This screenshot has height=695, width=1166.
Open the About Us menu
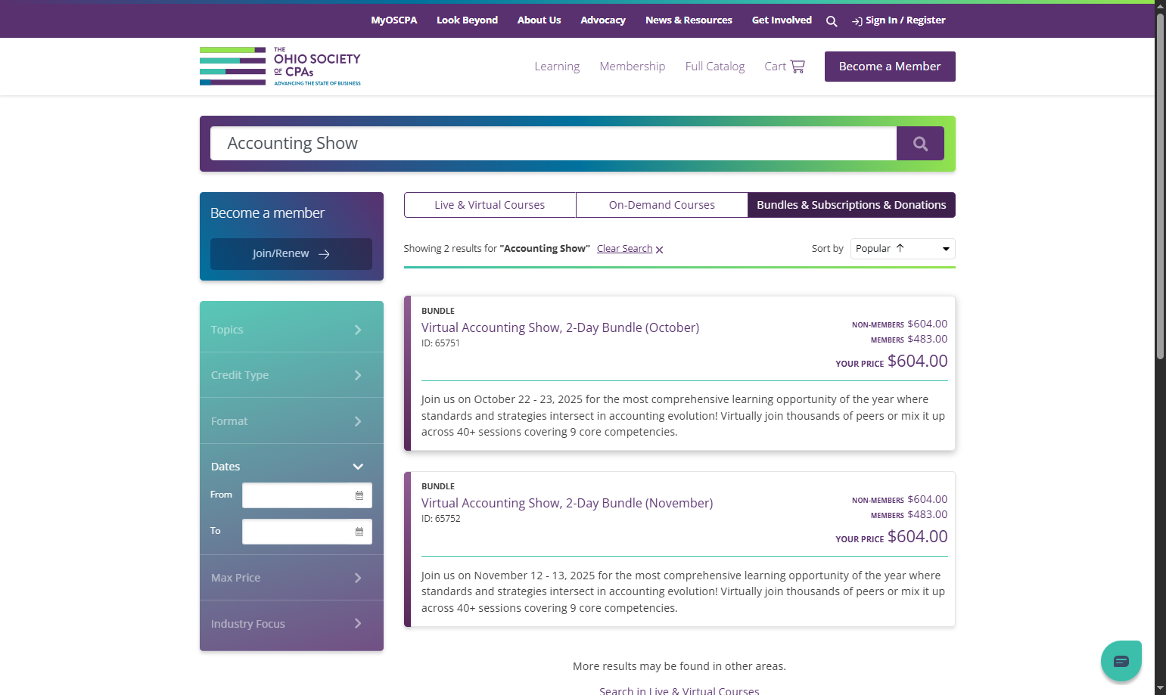pyautogui.click(x=539, y=20)
